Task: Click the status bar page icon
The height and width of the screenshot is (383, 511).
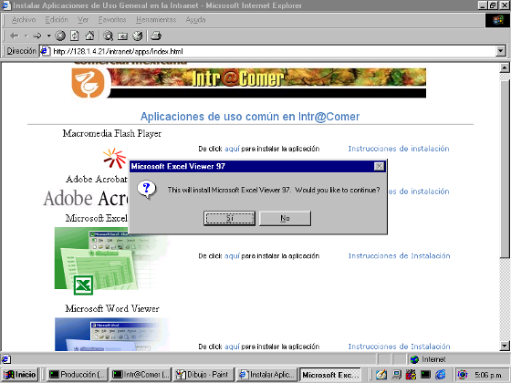Action: coord(5,359)
